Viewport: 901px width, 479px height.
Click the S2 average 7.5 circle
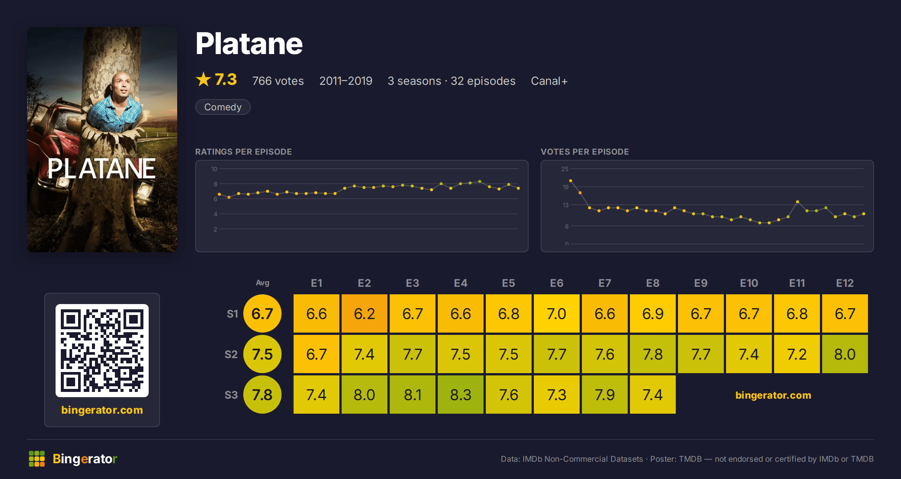pyautogui.click(x=262, y=354)
